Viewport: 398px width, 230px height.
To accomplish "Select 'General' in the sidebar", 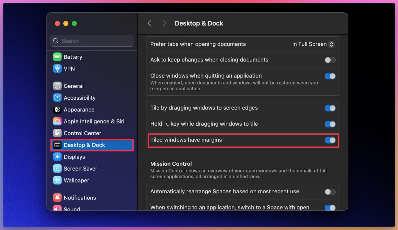I will coord(73,86).
